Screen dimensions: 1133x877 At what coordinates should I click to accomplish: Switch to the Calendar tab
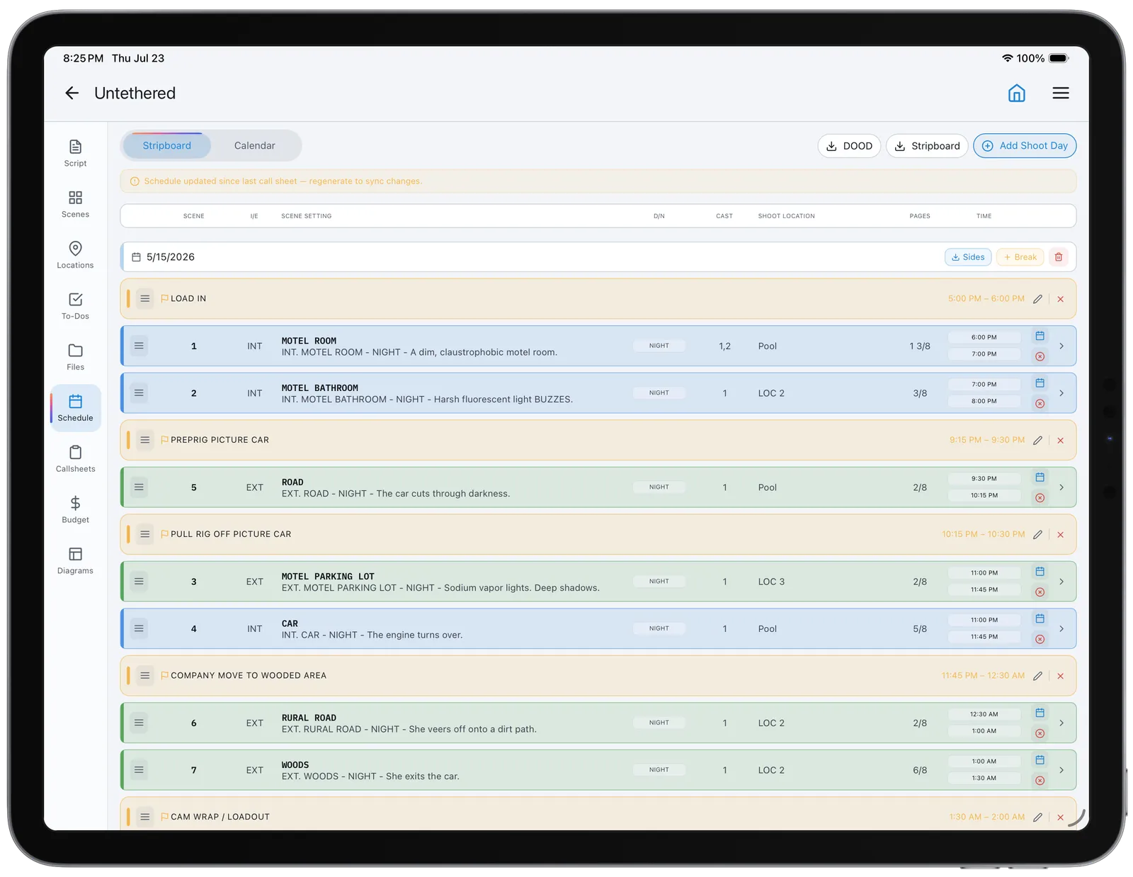255,145
